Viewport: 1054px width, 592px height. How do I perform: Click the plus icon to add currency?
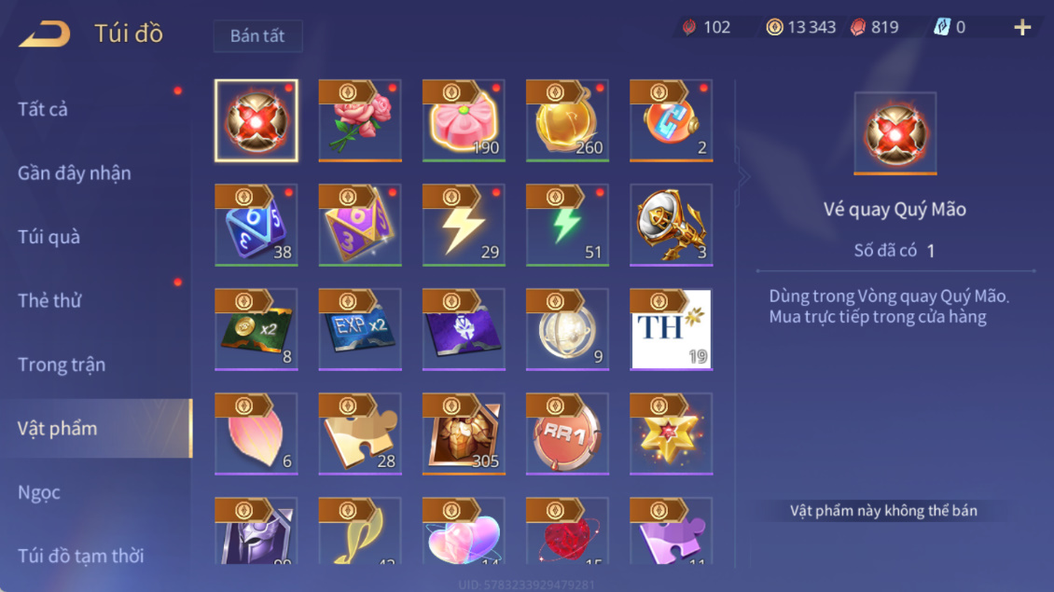1022,28
